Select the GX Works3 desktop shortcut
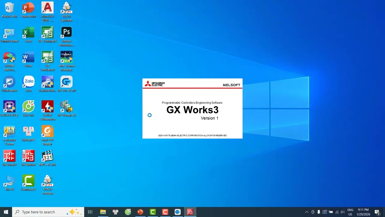The width and height of the screenshot is (385, 217). 28,158
